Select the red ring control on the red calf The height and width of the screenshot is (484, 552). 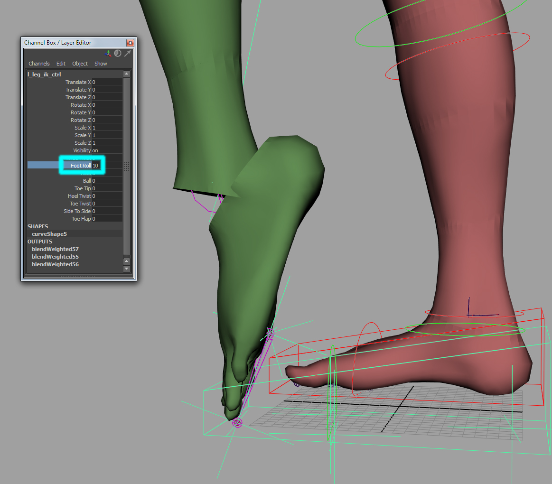click(x=458, y=56)
